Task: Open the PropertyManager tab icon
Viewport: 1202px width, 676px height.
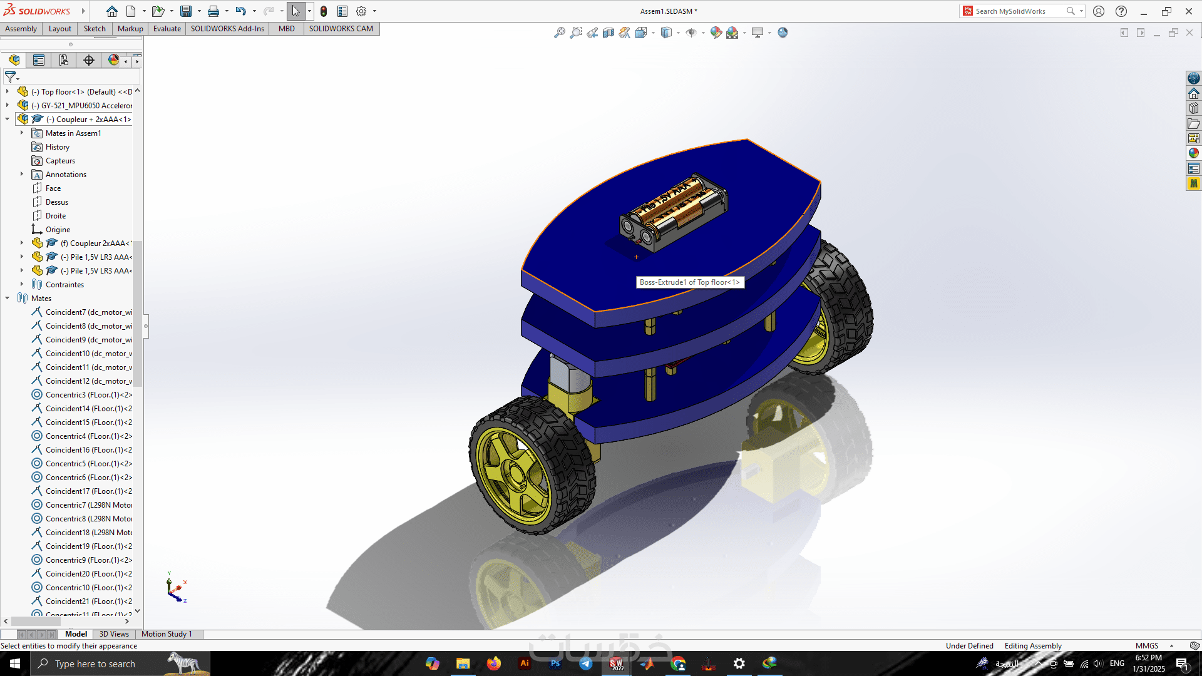Action: click(39, 60)
